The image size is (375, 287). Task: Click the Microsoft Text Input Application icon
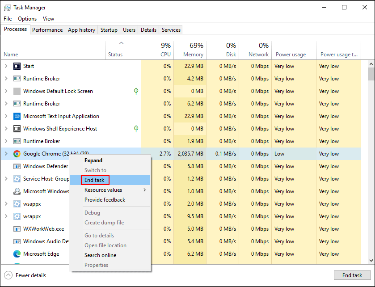point(17,116)
